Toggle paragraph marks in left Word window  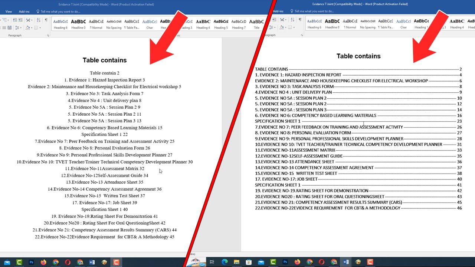tap(46, 20)
